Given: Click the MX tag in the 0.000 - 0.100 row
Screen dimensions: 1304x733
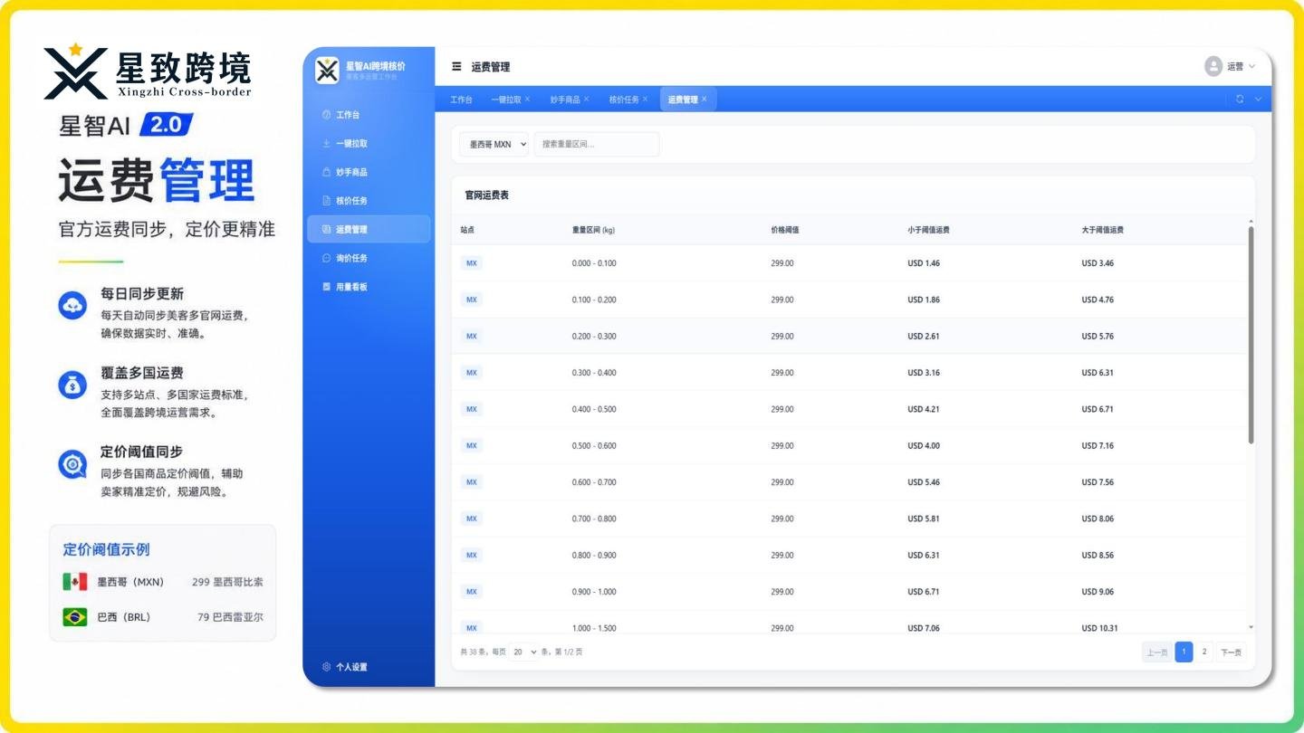Looking at the screenshot, I should [x=471, y=263].
